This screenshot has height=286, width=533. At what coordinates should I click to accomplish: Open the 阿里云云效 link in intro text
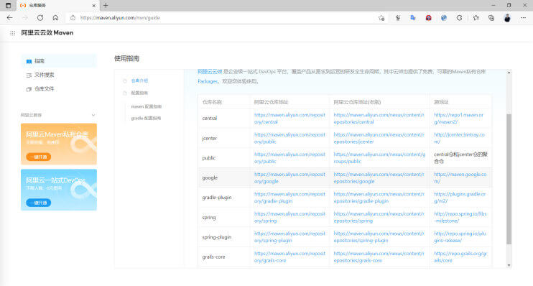[x=210, y=71]
